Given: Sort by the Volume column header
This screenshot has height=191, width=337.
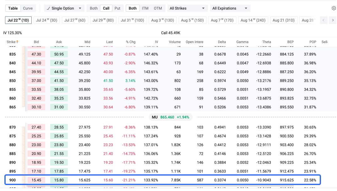Looking at the screenshot, I should point(174,42).
